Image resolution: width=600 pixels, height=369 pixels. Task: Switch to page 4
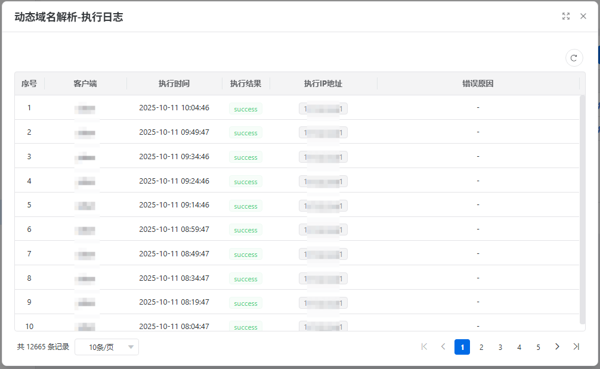coord(519,347)
